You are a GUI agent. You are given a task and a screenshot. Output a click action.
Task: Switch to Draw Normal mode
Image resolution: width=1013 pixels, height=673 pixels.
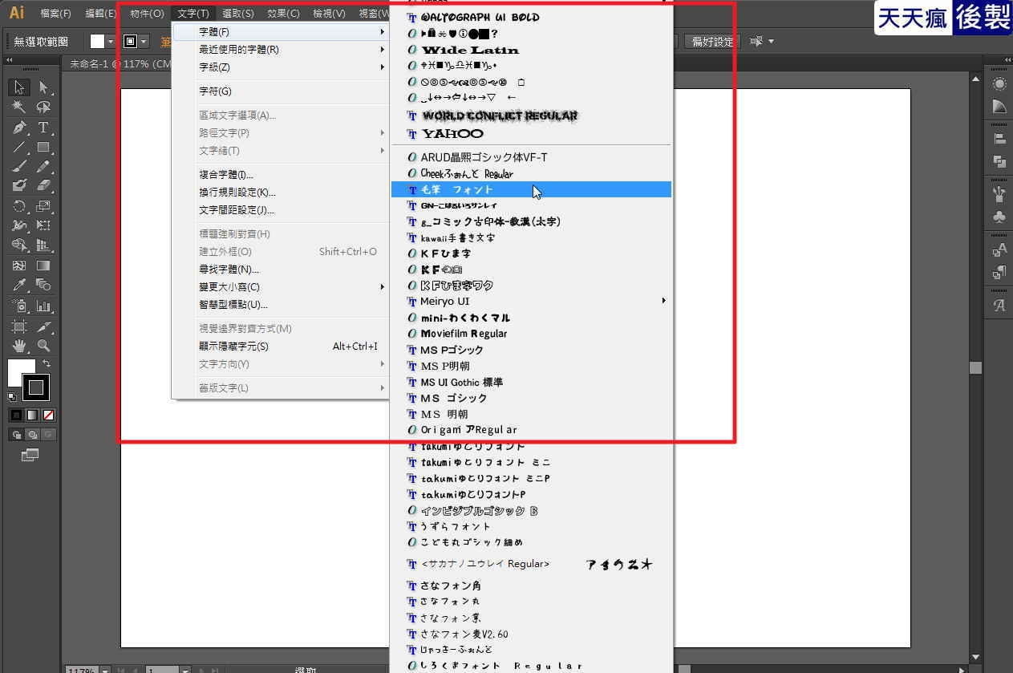(x=16, y=434)
